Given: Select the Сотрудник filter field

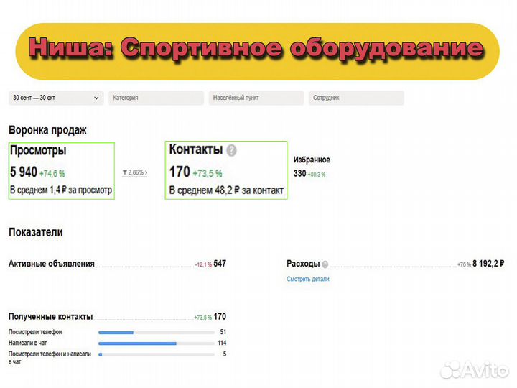Looking at the screenshot, I should [356, 98].
